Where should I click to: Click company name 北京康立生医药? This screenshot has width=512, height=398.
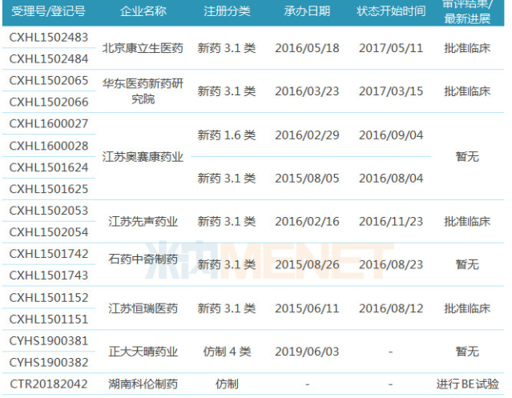pos(143,48)
